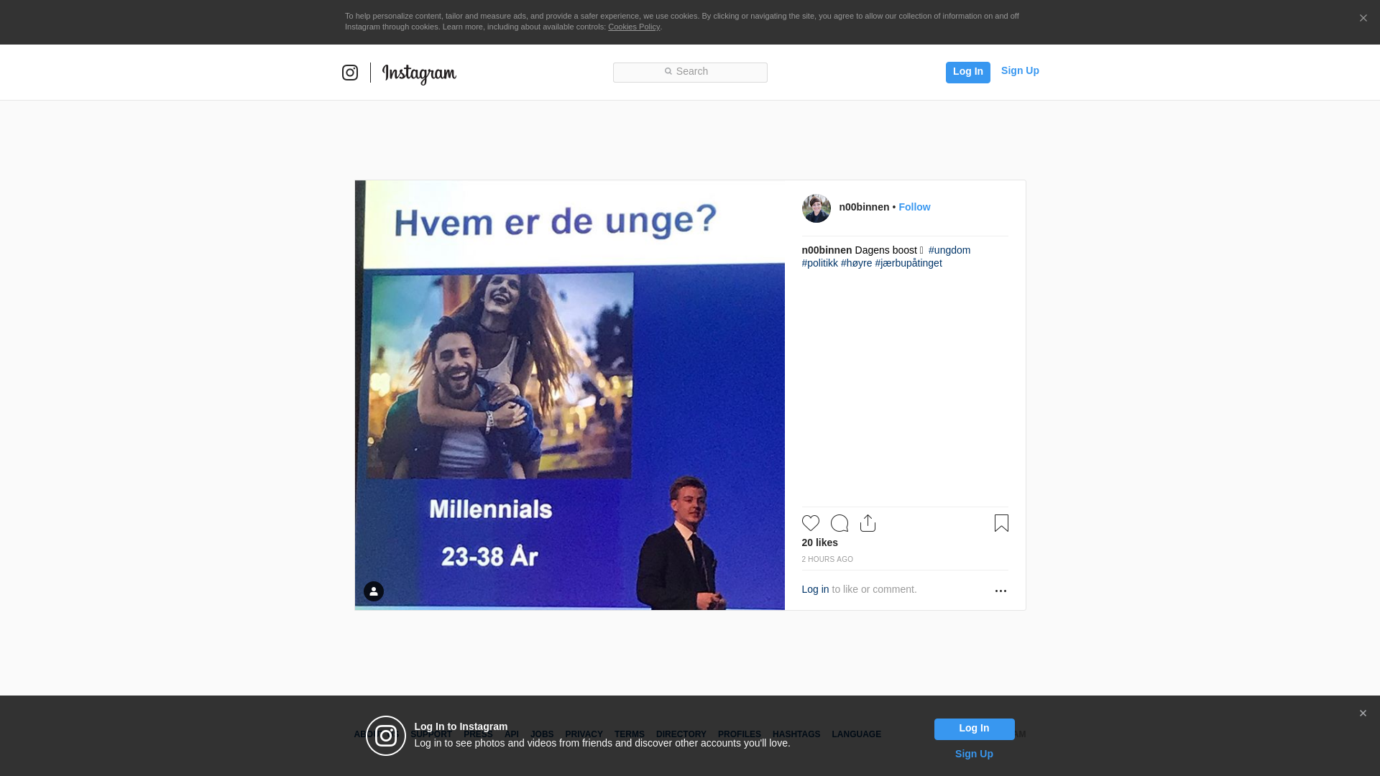Dismiss the cookie notice with the X
The height and width of the screenshot is (776, 1380).
[x=1363, y=18]
